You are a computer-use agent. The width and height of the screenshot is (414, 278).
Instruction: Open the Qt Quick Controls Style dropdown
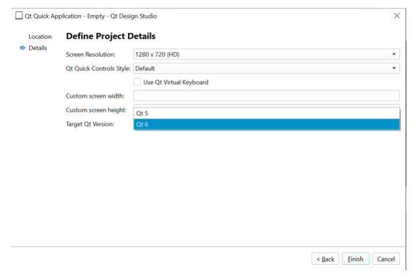tap(266, 69)
